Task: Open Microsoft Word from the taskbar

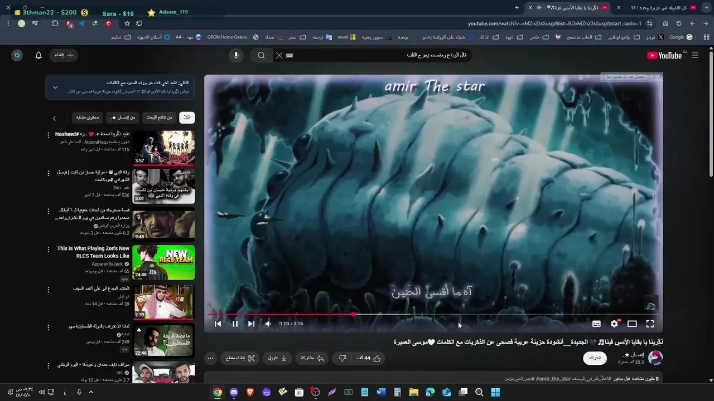Action: click(x=381, y=392)
